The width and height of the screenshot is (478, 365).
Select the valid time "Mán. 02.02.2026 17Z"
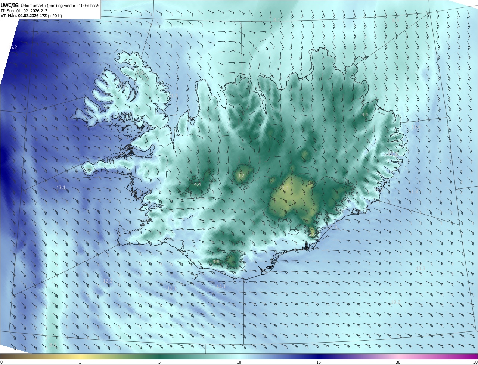(27, 16)
